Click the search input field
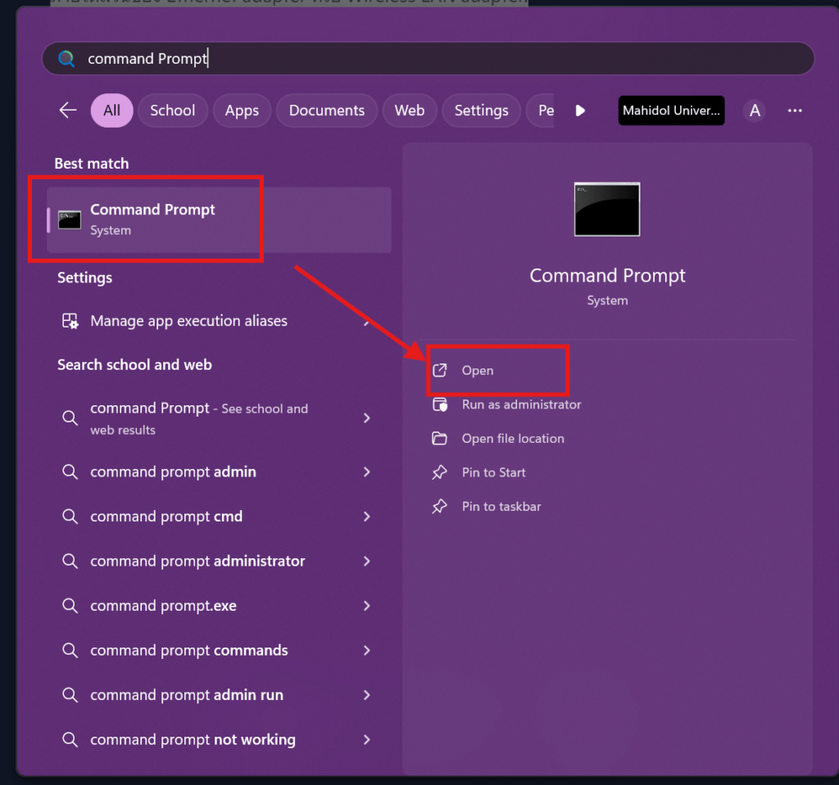Image resolution: width=839 pixels, height=785 pixels. pos(428,58)
